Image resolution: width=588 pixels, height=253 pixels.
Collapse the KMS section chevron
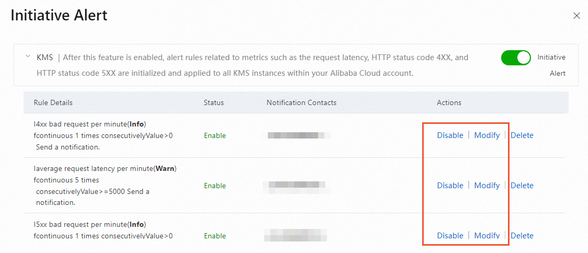pos(28,56)
